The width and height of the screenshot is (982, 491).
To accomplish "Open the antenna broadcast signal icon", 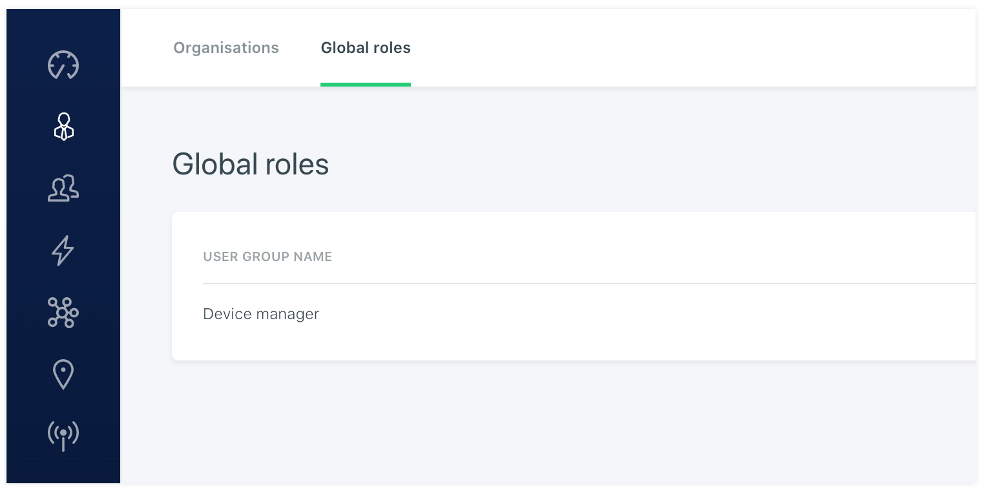I will coord(63,435).
